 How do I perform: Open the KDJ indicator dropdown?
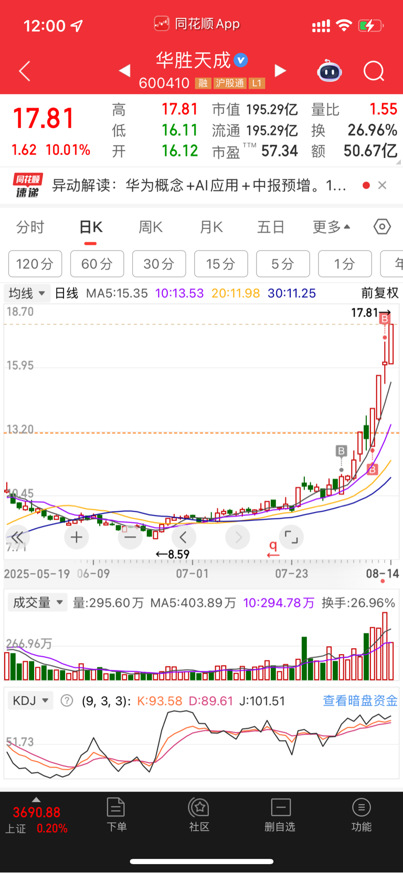click(30, 700)
